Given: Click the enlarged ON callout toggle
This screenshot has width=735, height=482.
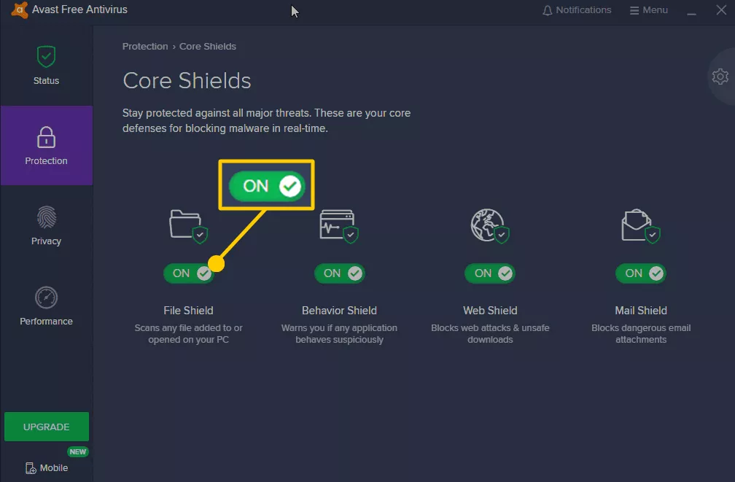Looking at the screenshot, I should pos(266,186).
